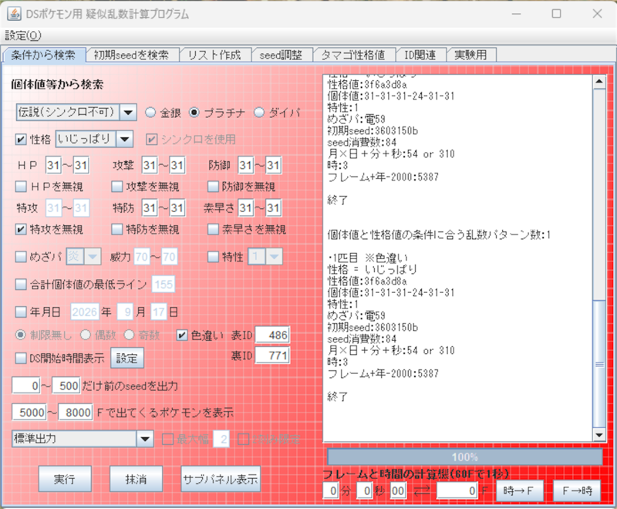Click the 5000 frame start field
Viewport: 617px width, 509px height.
(29, 413)
